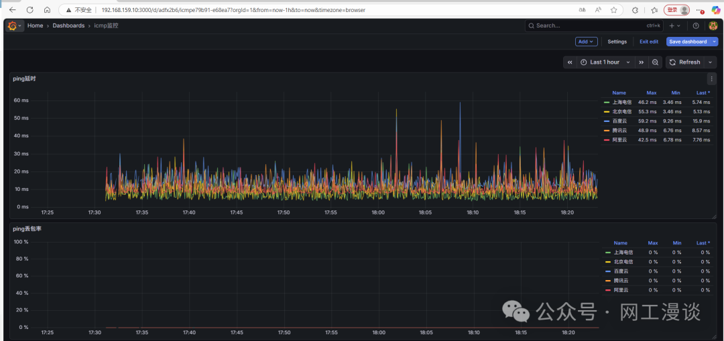Sort ping延时 legend by Last *
The height and width of the screenshot is (341, 724).
703,92
